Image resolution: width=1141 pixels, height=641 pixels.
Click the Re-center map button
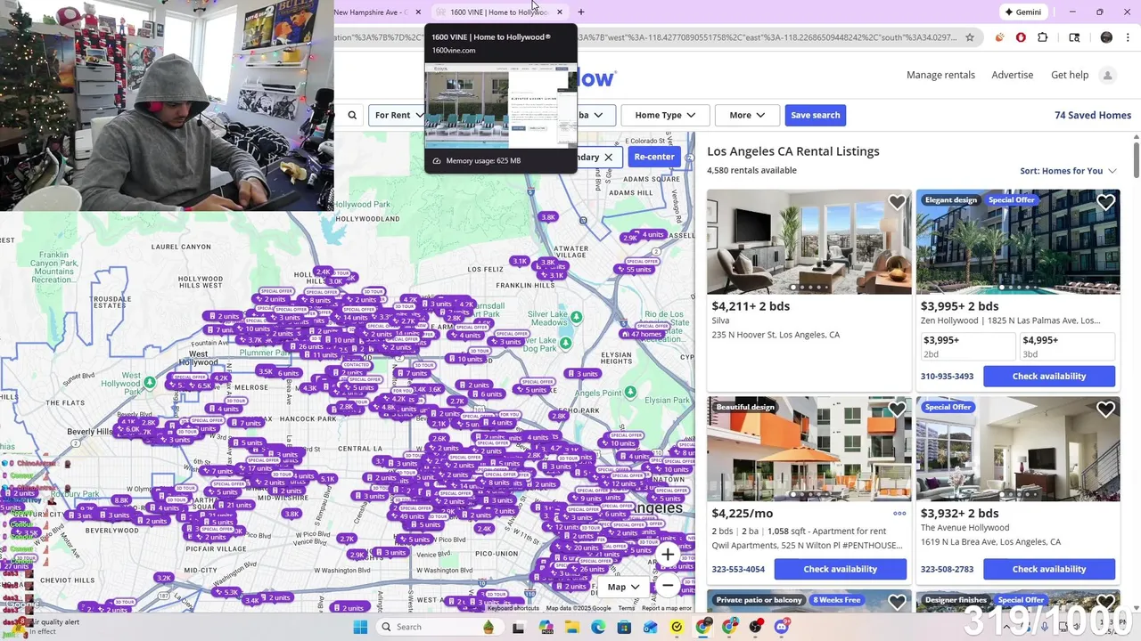pos(654,157)
